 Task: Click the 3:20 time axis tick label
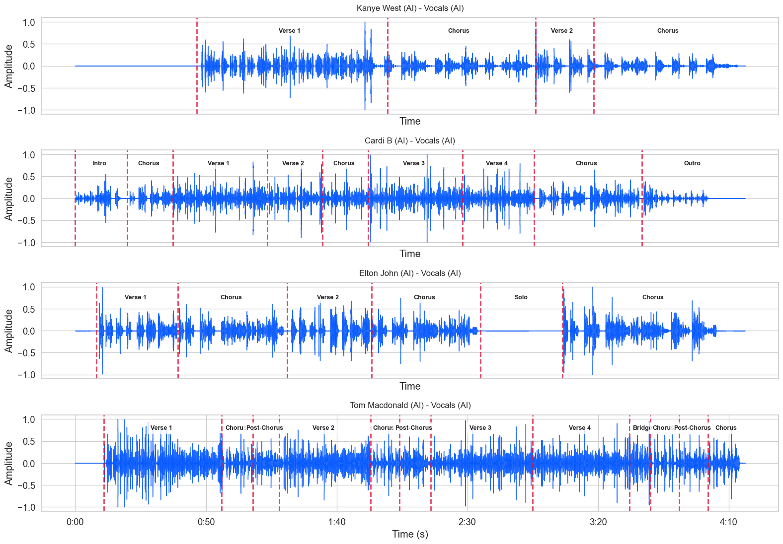point(598,522)
